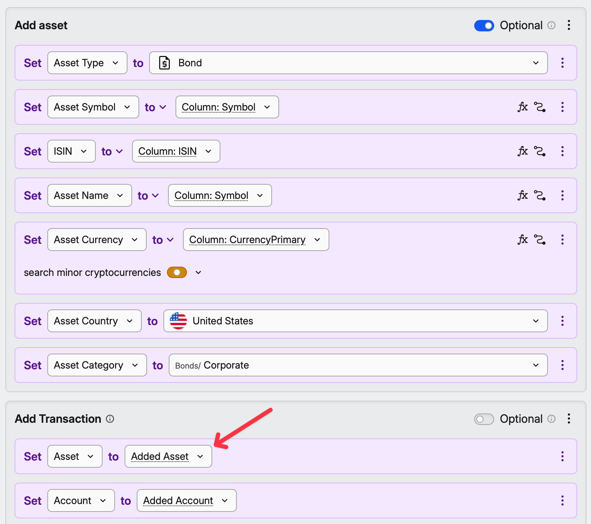Click the mapping route icon in Asset Currency row
This screenshot has height=524, width=591.
540,240
